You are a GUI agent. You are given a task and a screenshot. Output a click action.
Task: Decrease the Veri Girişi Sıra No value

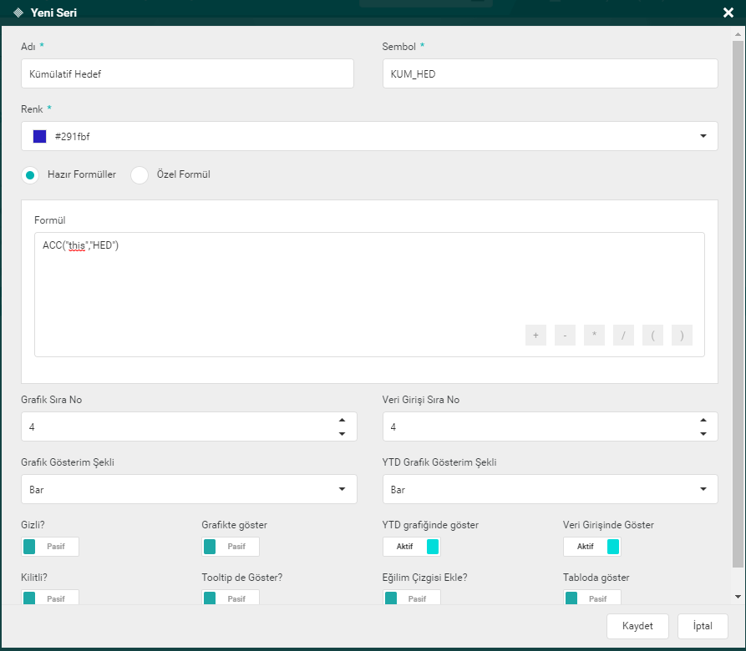(703, 433)
